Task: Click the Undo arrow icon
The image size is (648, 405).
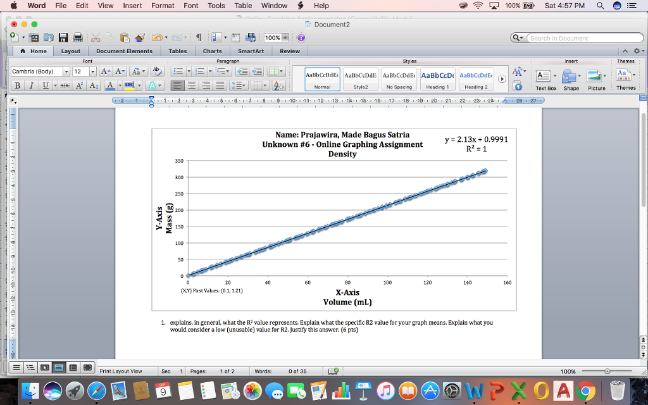Action: coord(156,38)
